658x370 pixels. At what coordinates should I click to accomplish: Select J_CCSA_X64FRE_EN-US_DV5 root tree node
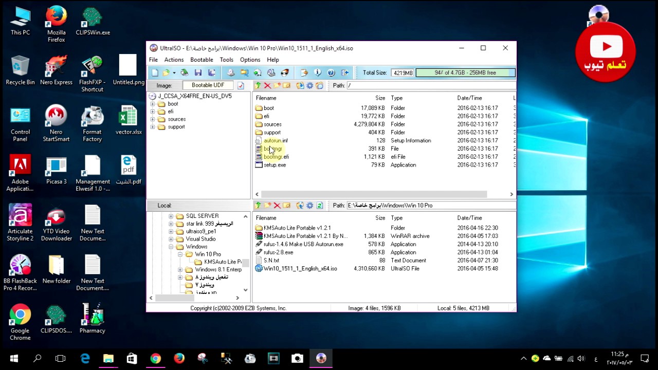click(x=195, y=96)
